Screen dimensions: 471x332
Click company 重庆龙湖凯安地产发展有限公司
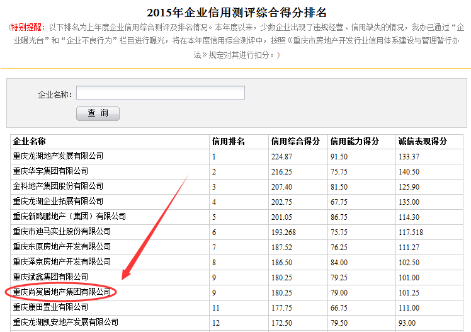pyautogui.click(x=65, y=323)
